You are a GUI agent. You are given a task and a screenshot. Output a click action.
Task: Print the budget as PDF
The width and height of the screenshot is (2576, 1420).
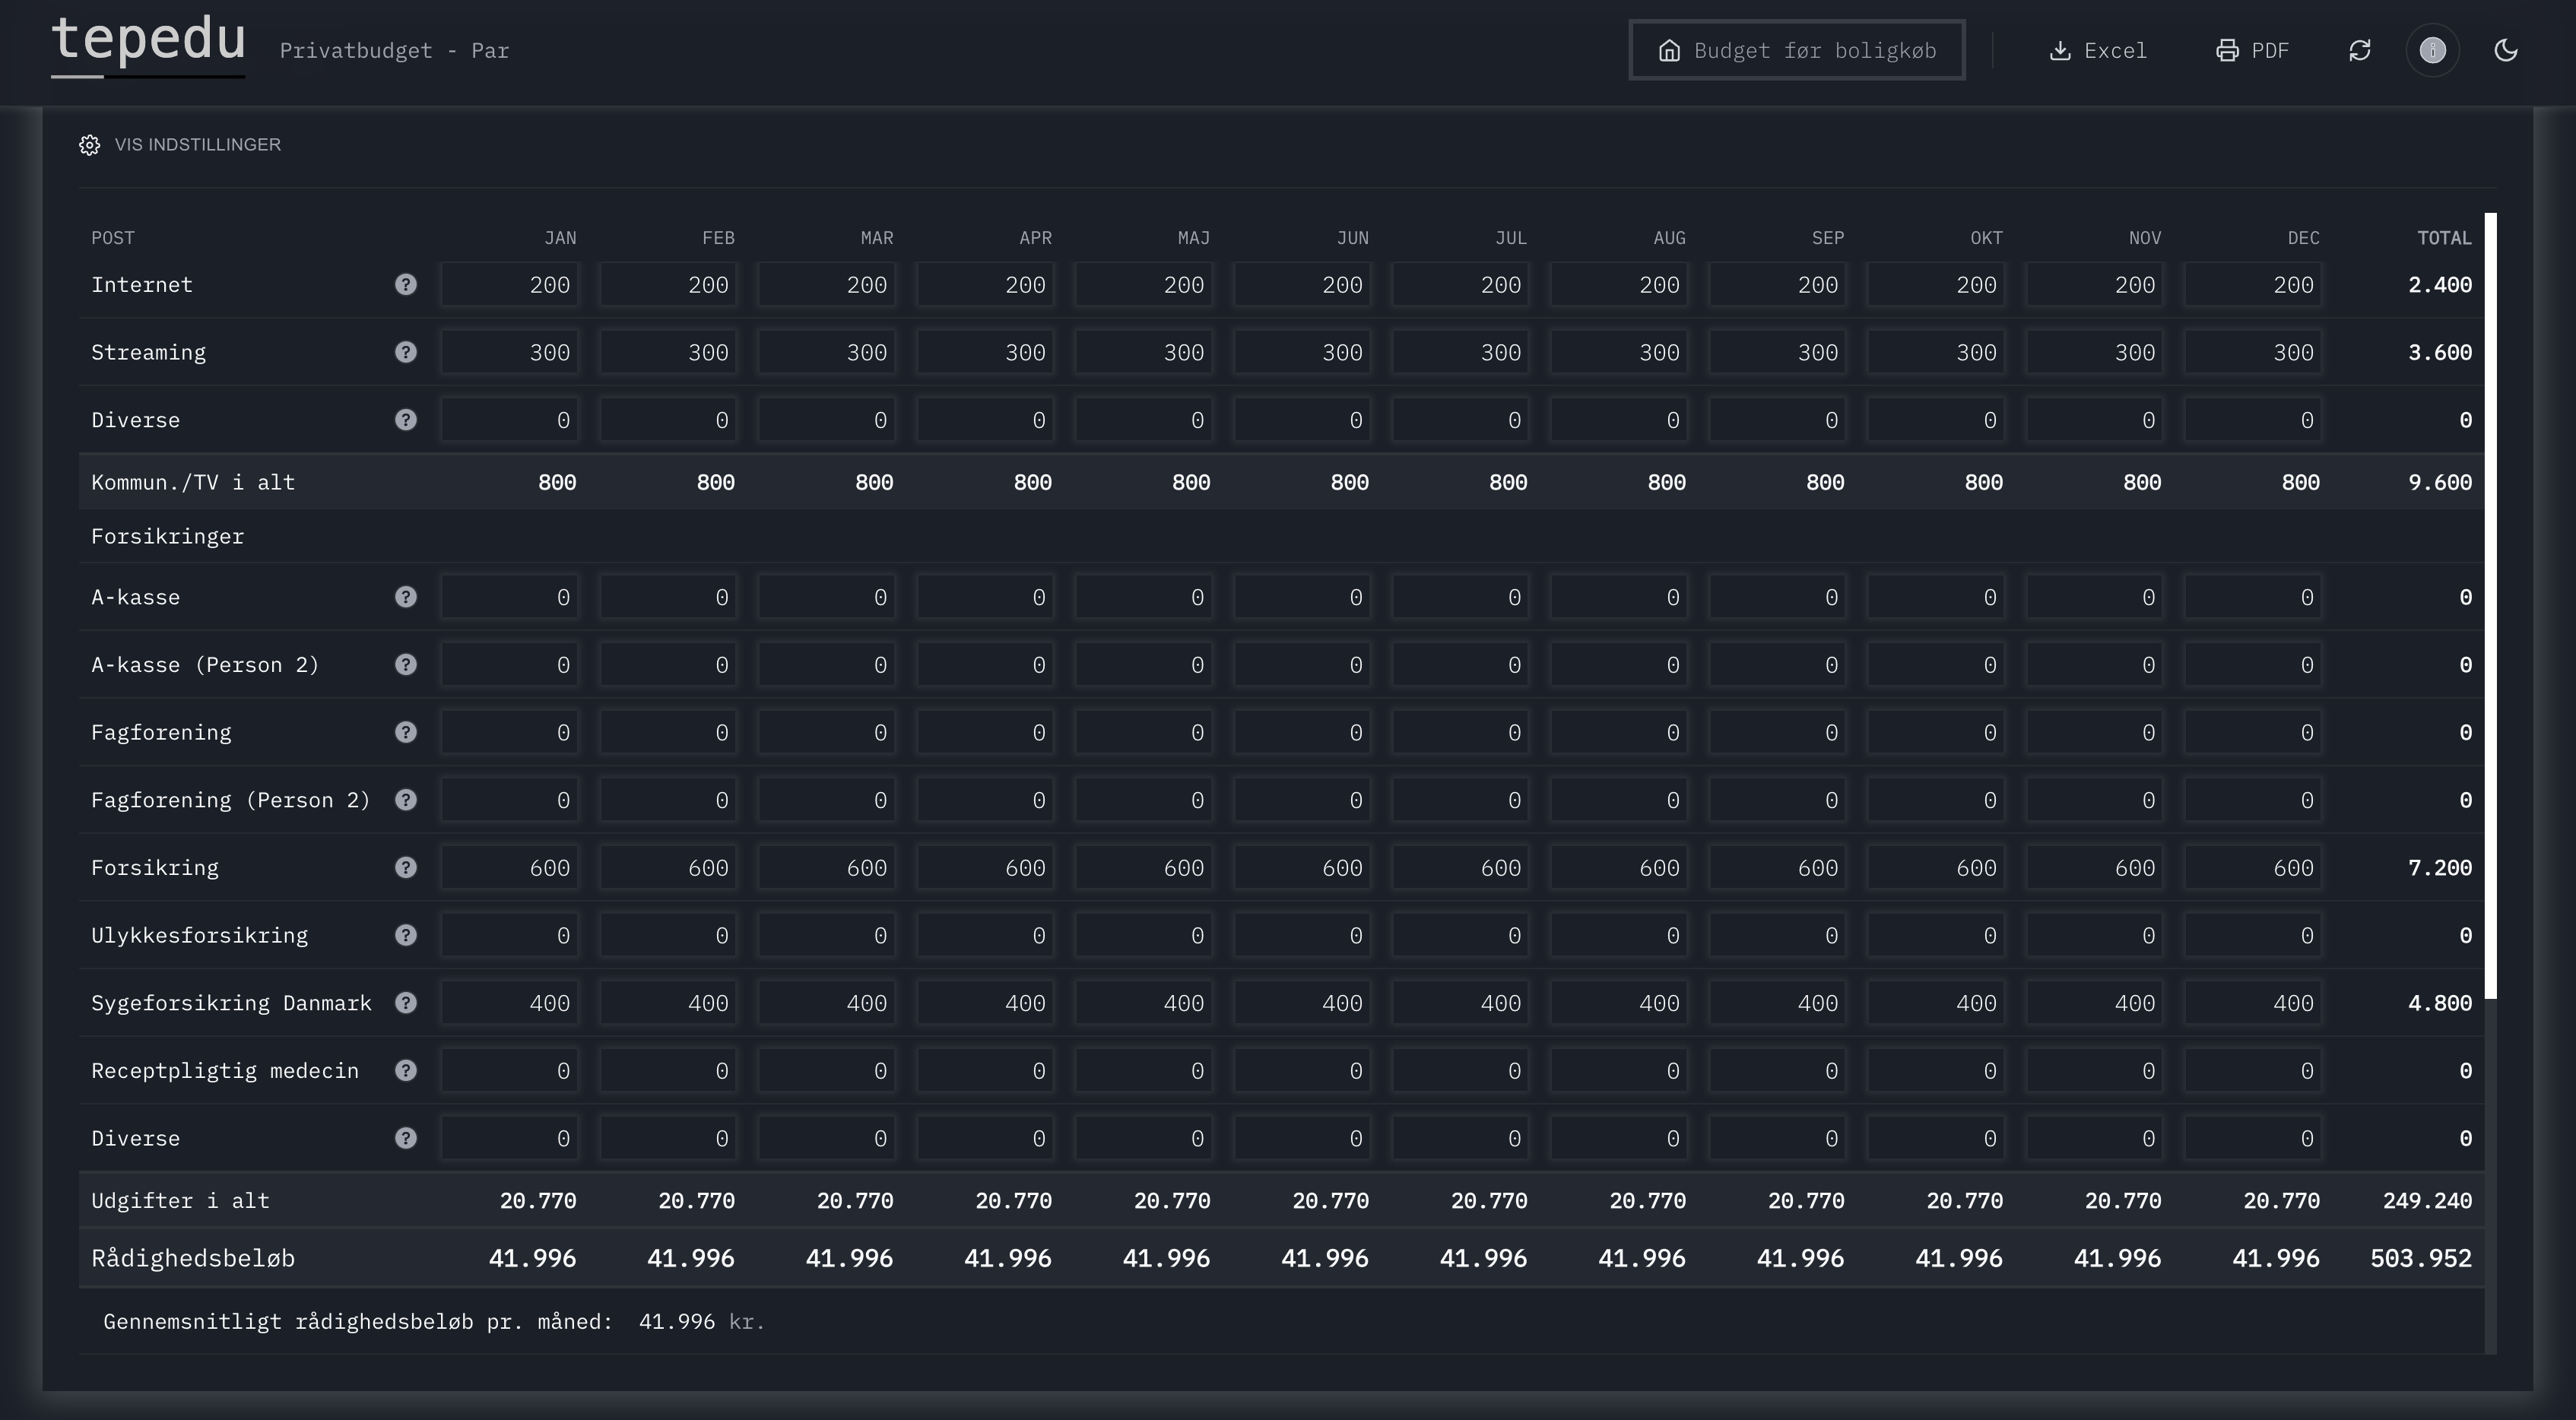2252,50
